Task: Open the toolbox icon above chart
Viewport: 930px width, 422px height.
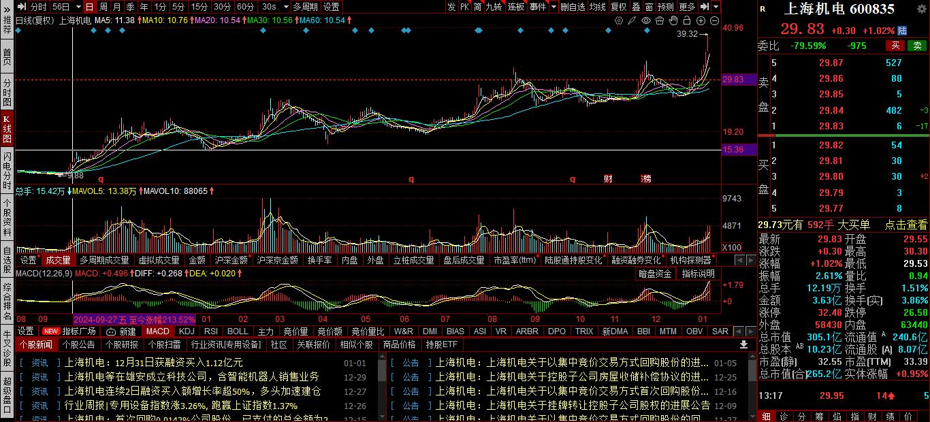Action: tap(660, 20)
